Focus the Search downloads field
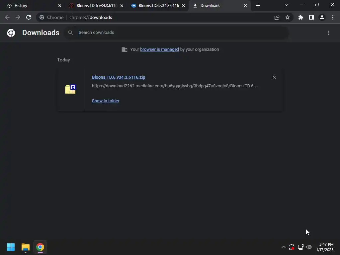340x255 pixels. click(177, 33)
